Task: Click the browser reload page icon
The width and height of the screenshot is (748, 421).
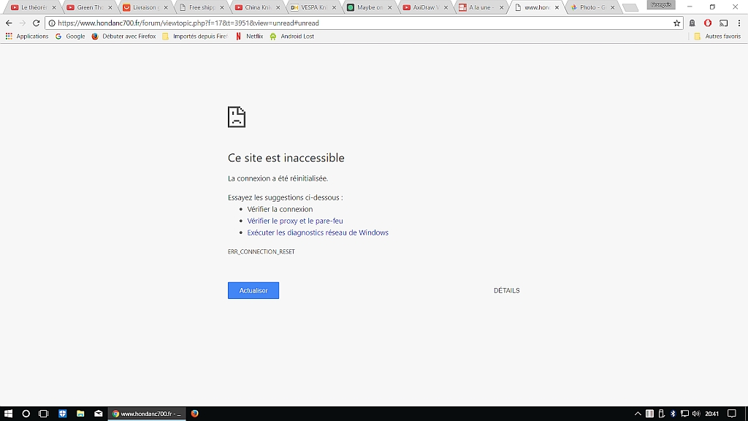Action: tap(36, 23)
